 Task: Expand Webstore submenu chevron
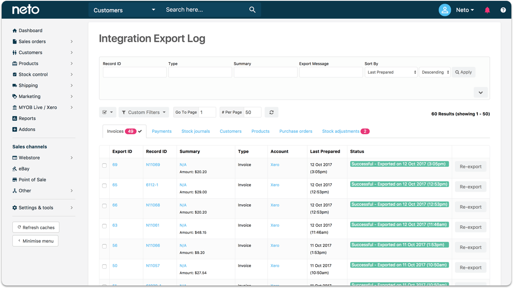click(72, 158)
